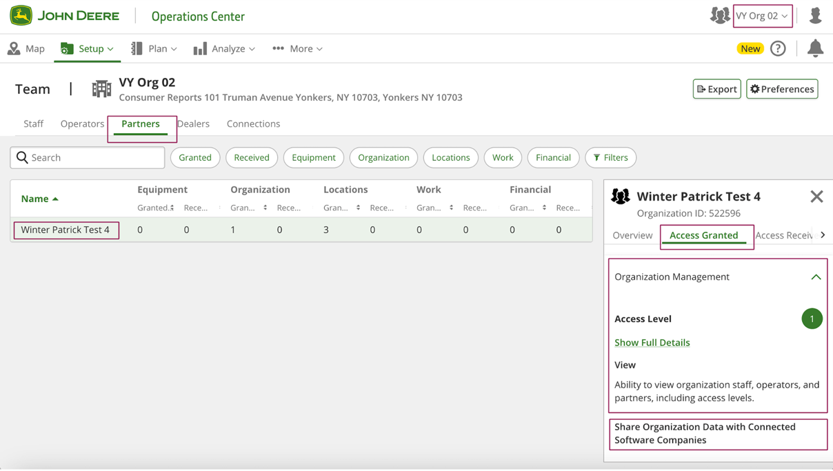The image size is (833, 471).
Task: Click the John Deere logo icon
Action: (x=21, y=16)
